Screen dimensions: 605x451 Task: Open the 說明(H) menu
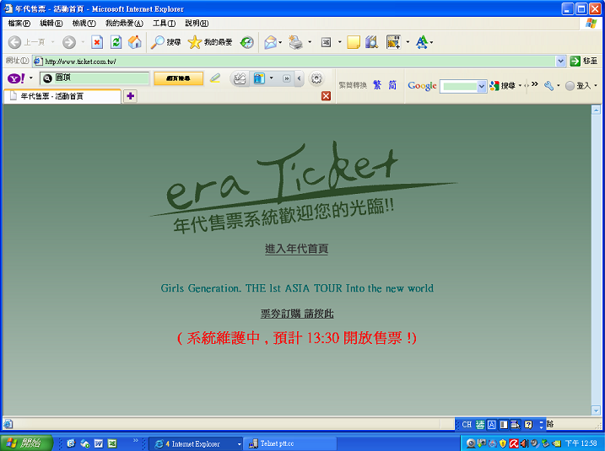(x=197, y=24)
